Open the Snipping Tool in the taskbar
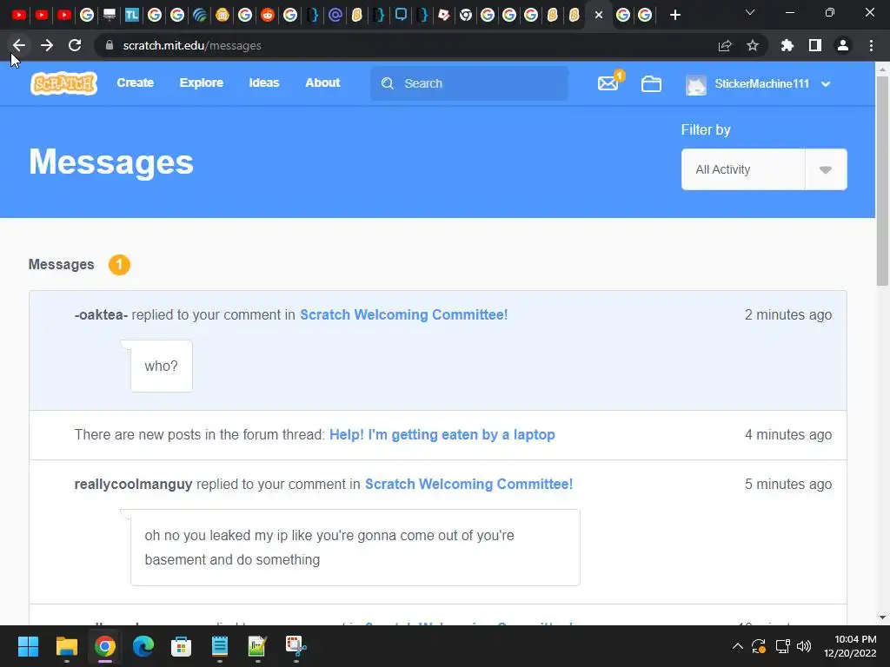 point(296,646)
